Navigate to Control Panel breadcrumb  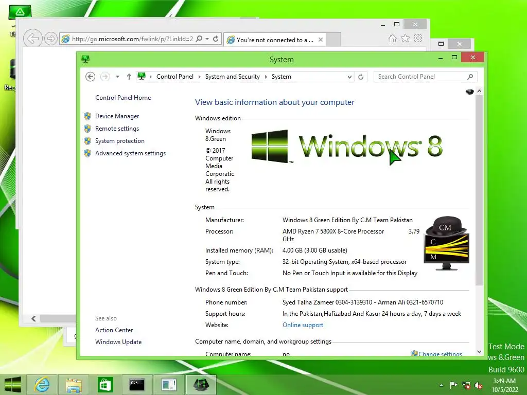click(175, 77)
